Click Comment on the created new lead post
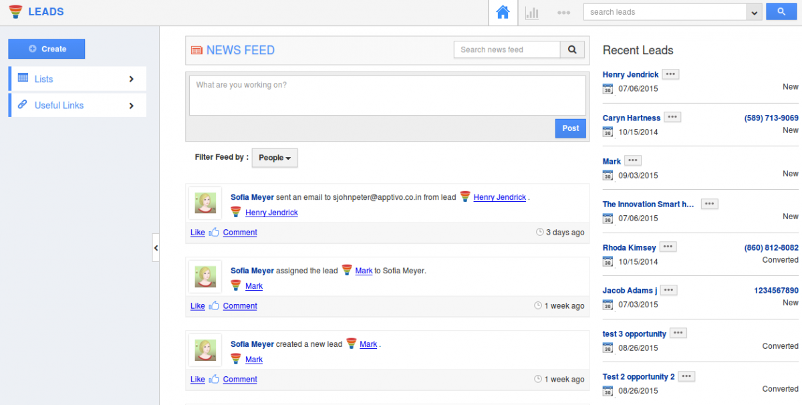Viewport: 802px width, 405px height. point(240,380)
